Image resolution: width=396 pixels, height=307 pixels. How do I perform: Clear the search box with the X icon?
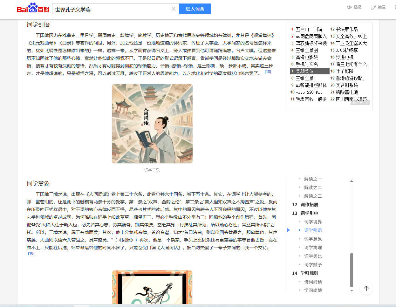click(x=174, y=9)
